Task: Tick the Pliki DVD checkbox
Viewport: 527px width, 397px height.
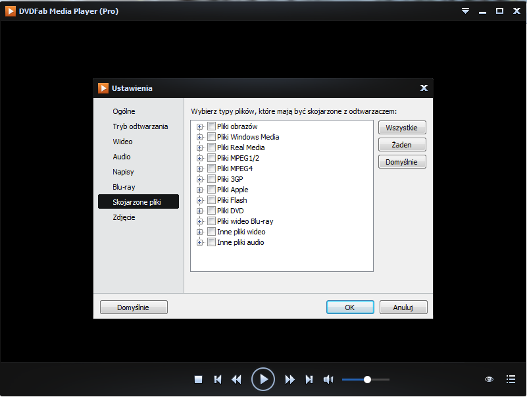Action: (x=211, y=211)
